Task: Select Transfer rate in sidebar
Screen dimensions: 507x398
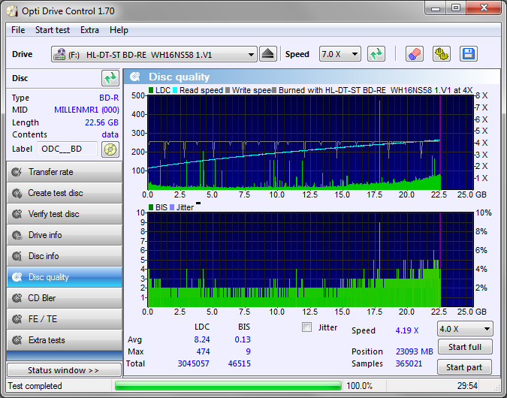Action: [x=64, y=172]
